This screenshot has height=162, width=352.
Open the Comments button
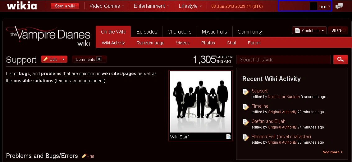(x=89, y=59)
